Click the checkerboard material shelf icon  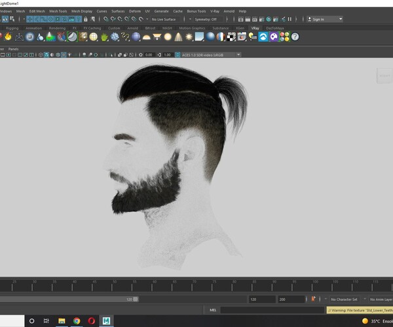tap(231, 37)
